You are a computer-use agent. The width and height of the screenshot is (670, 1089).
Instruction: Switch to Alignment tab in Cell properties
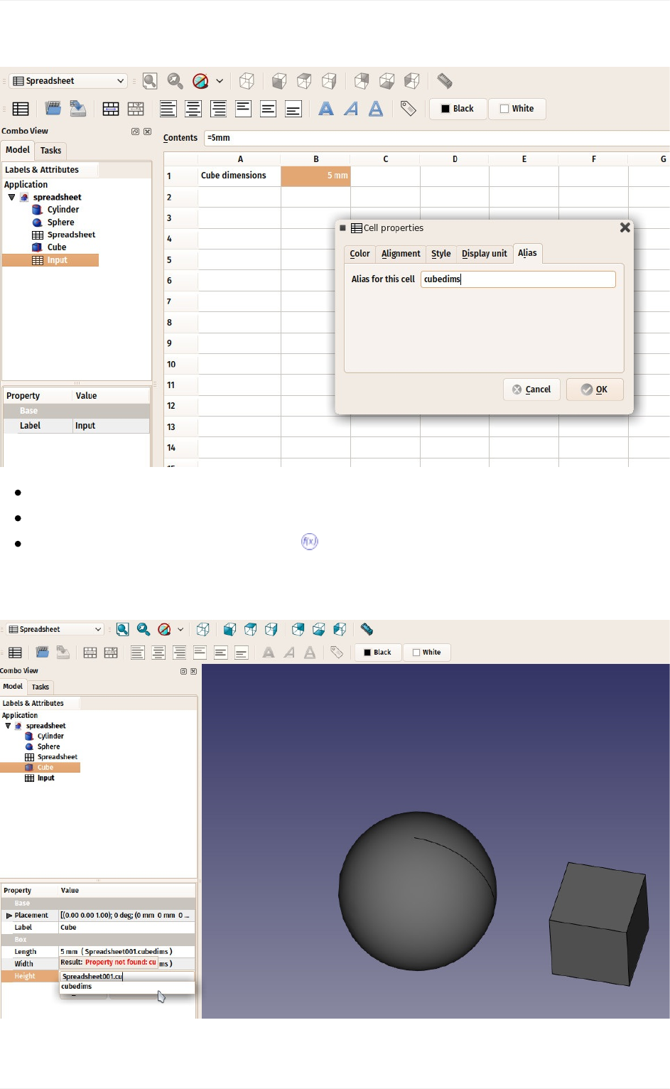pos(401,254)
